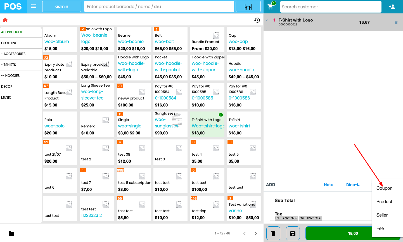Open the hamburger navigation menu
Screen dimensions: 403x242
click(x=34, y=7)
